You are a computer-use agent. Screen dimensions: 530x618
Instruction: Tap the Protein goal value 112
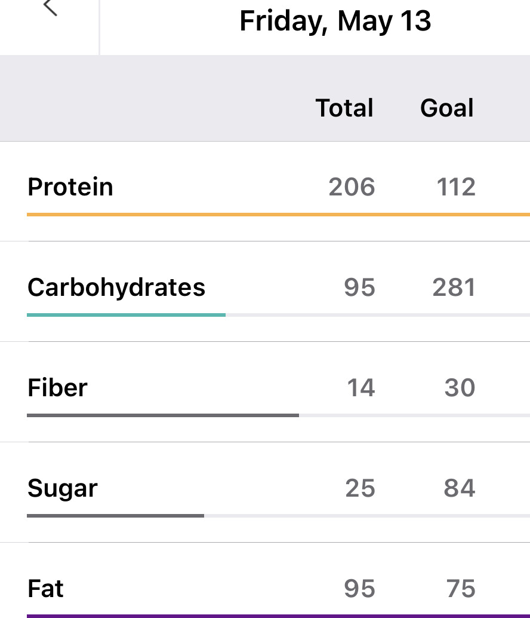tap(456, 187)
